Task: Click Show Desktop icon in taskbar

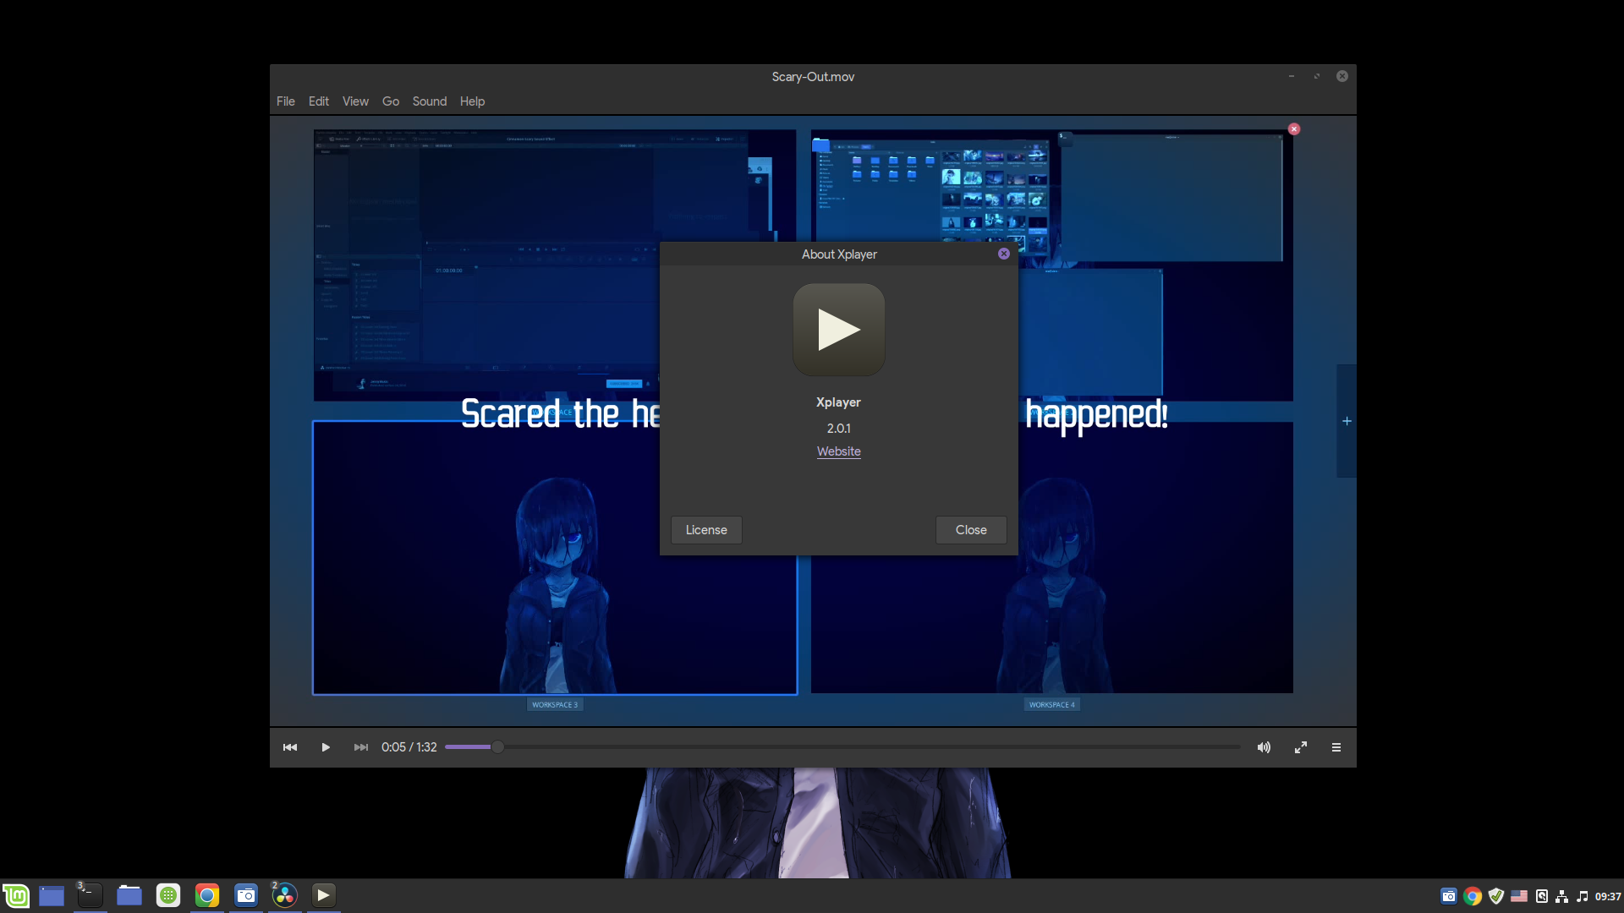Action: click(52, 895)
